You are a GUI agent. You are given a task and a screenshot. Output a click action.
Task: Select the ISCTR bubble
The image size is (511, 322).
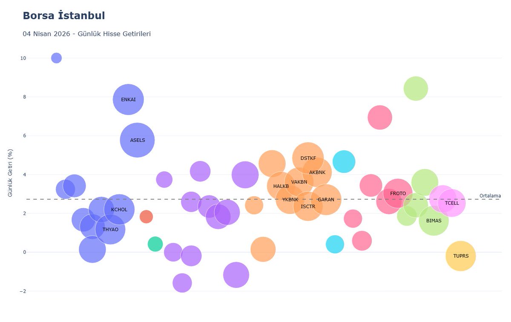(308, 206)
